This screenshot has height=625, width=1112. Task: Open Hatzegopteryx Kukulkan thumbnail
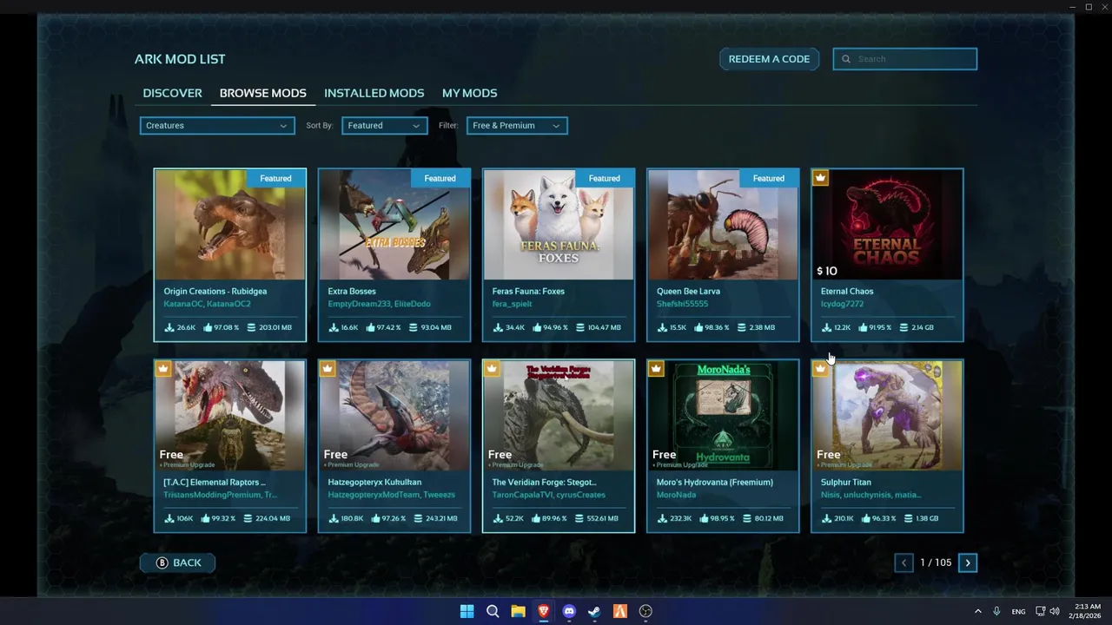pyautogui.click(x=394, y=416)
